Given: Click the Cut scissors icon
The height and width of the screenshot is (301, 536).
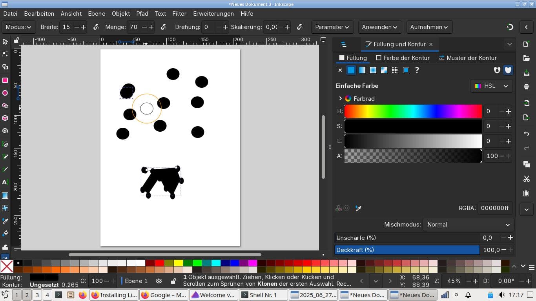Looking at the screenshot, I should click(x=527, y=179).
